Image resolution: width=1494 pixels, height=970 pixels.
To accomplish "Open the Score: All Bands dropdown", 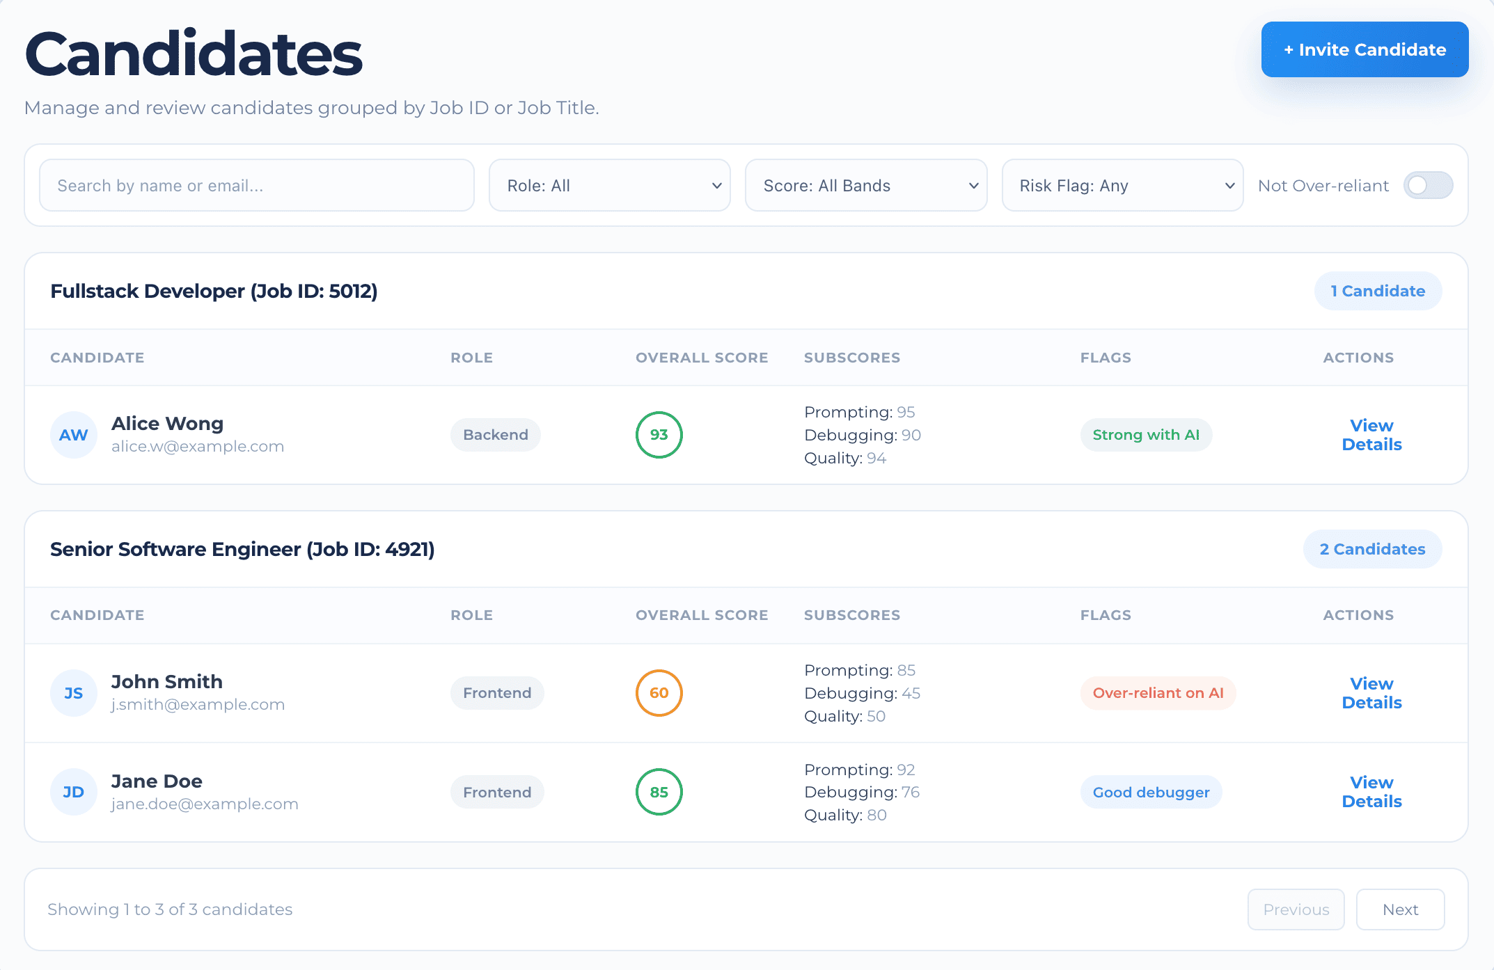I will pos(866,185).
